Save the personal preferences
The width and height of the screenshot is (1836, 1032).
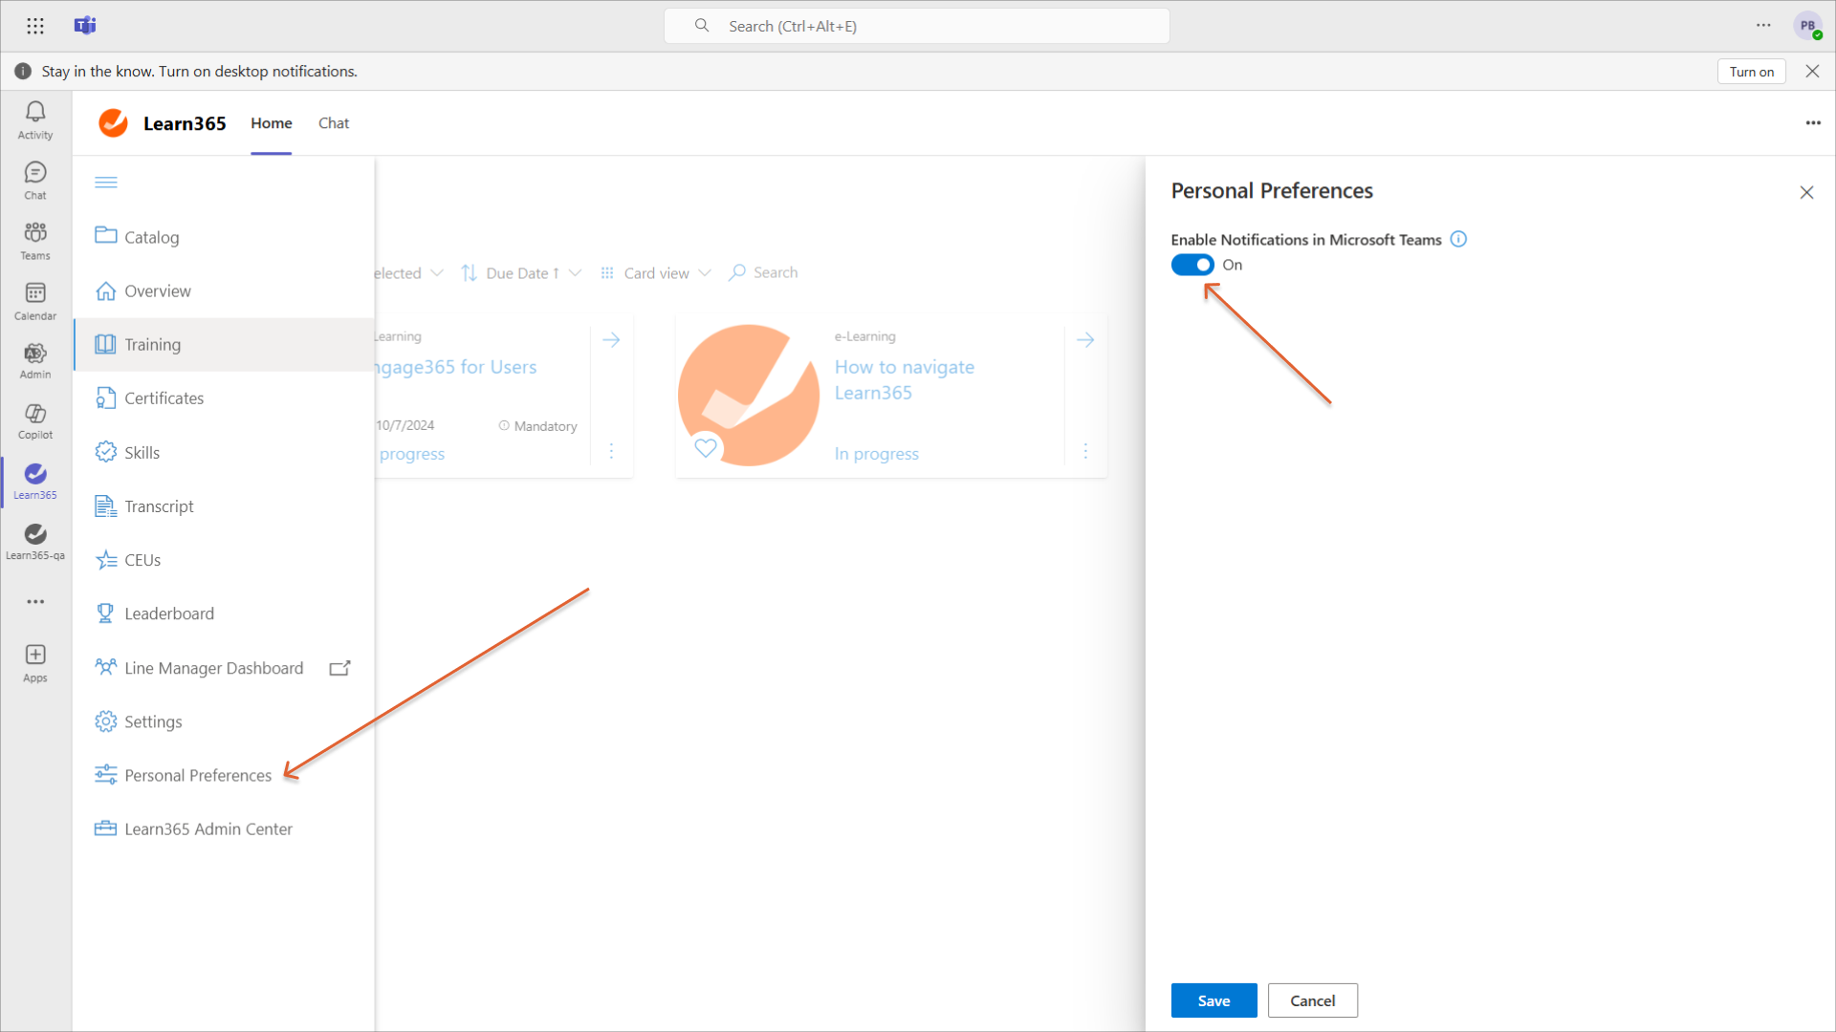pyautogui.click(x=1213, y=1000)
